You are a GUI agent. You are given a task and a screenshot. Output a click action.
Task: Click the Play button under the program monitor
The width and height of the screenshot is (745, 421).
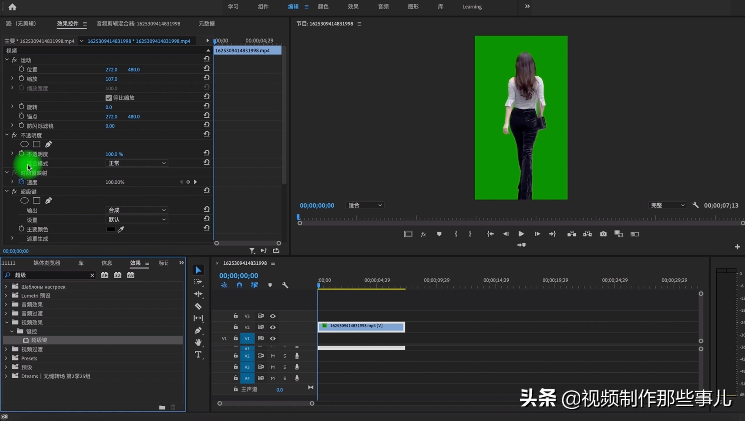pyautogui.click(x=521, y=234)
